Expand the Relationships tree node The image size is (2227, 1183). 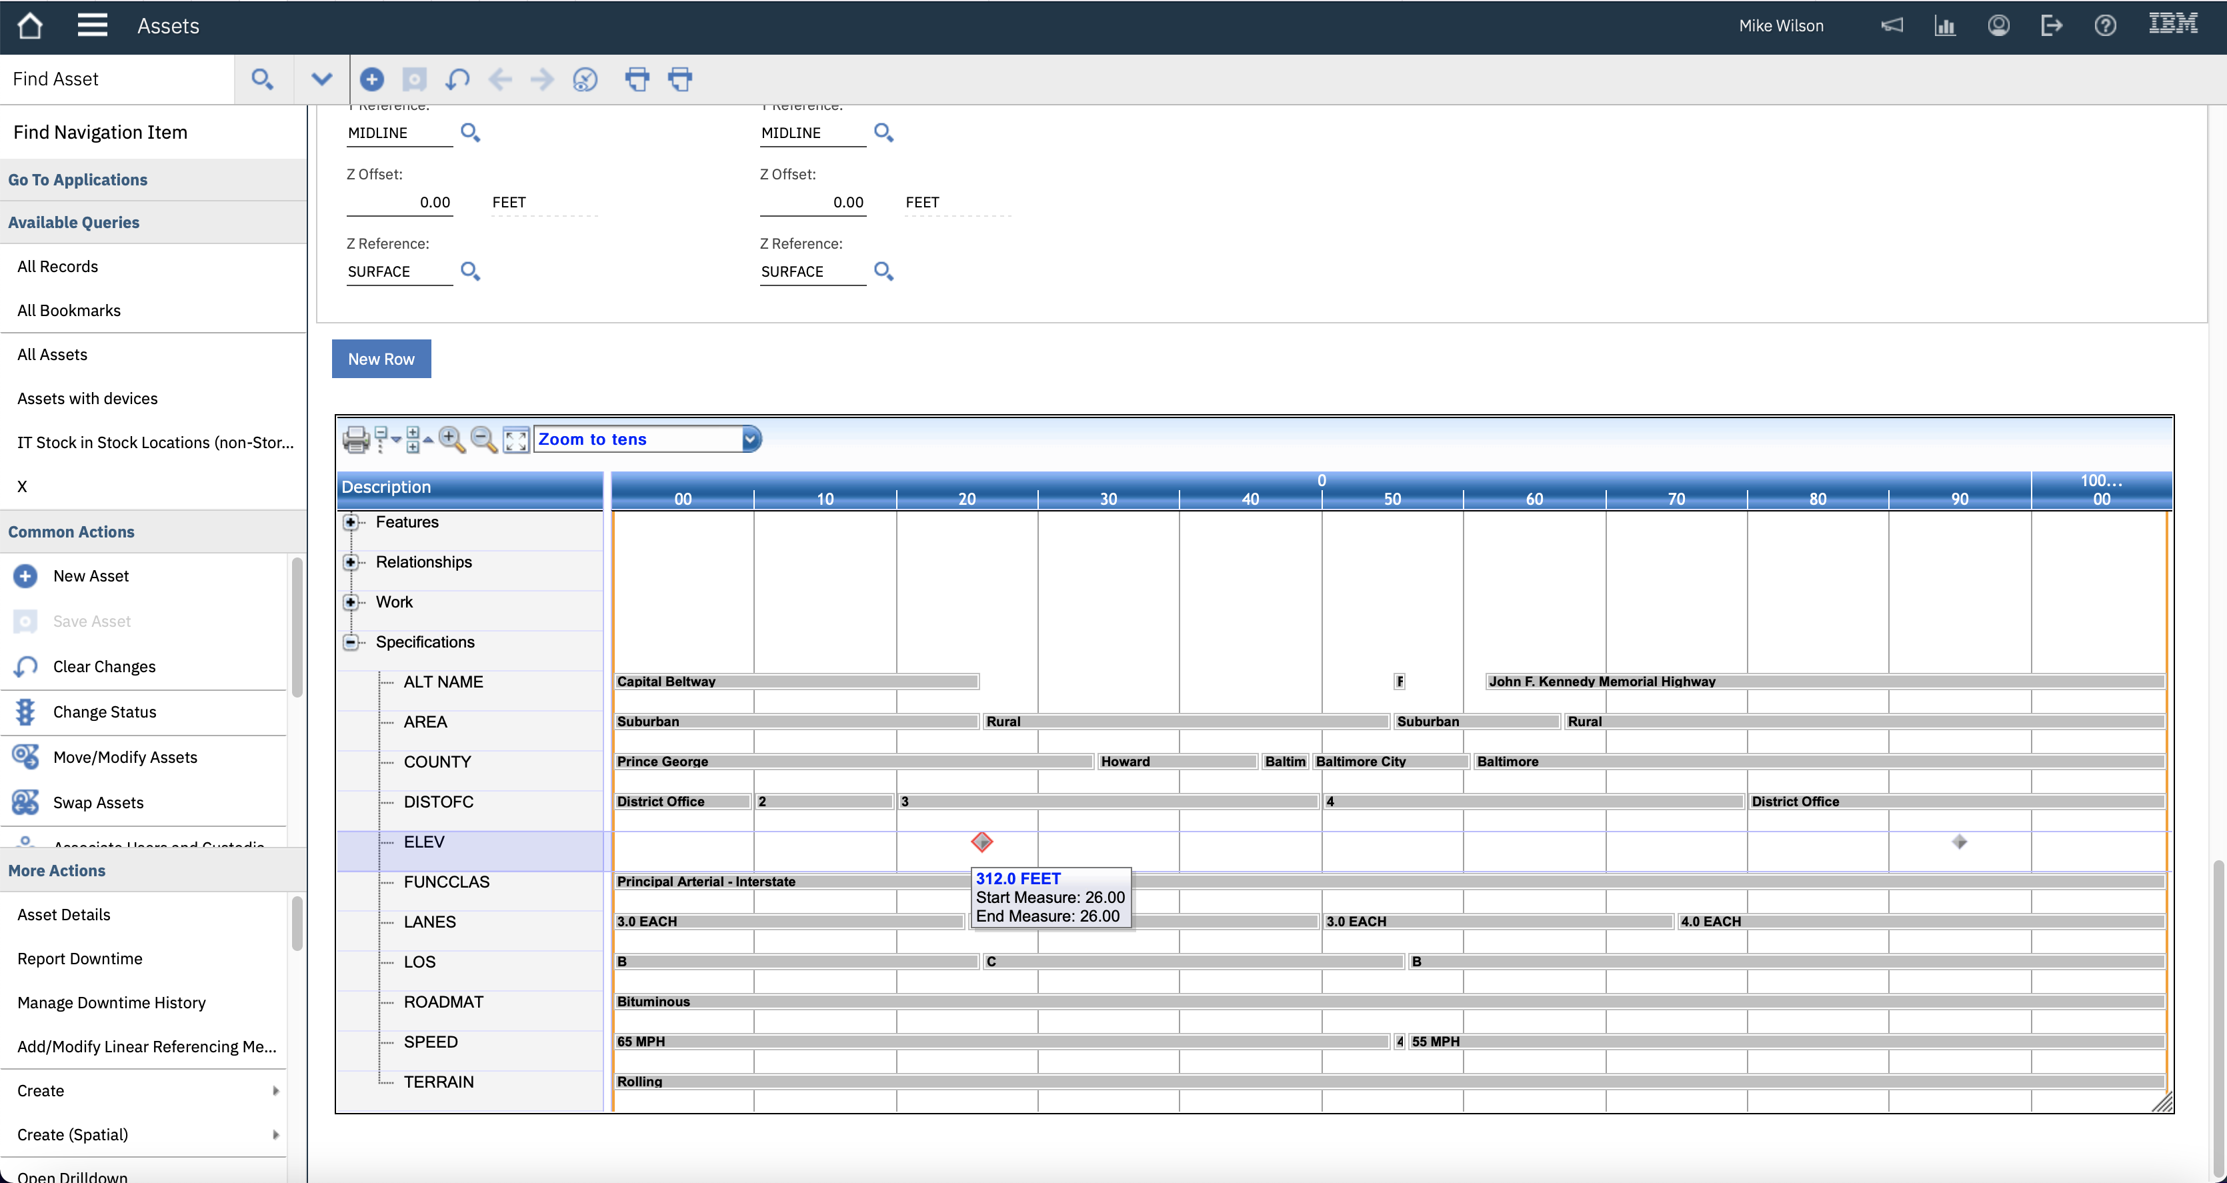351,562
